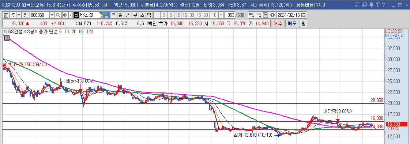Click the 매수 buy button
This screenshot has width=410, height=144.
coord(278,23)
